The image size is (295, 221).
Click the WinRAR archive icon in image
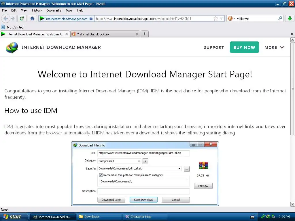(x=203, y=165)
